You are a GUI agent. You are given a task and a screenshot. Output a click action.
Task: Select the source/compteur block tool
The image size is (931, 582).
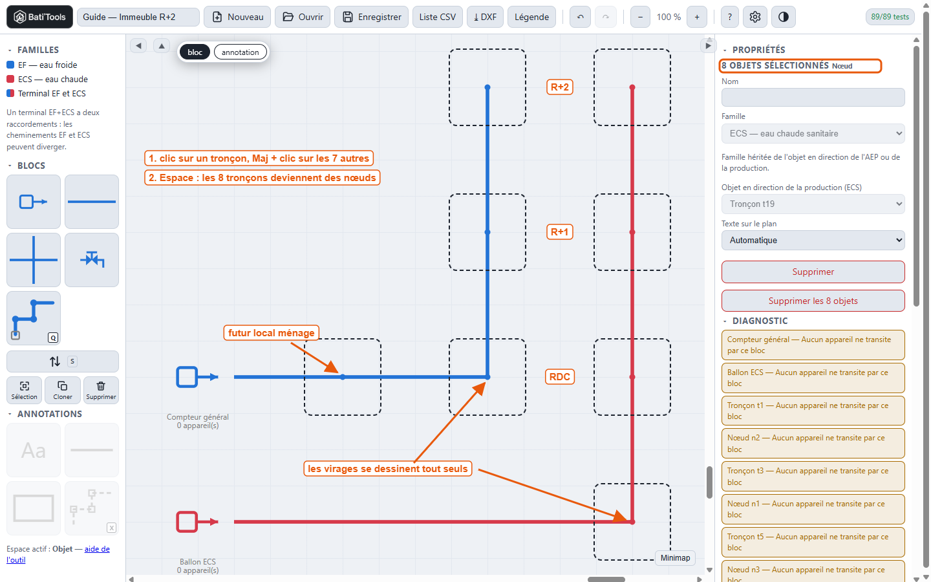[x=34, y=202]
